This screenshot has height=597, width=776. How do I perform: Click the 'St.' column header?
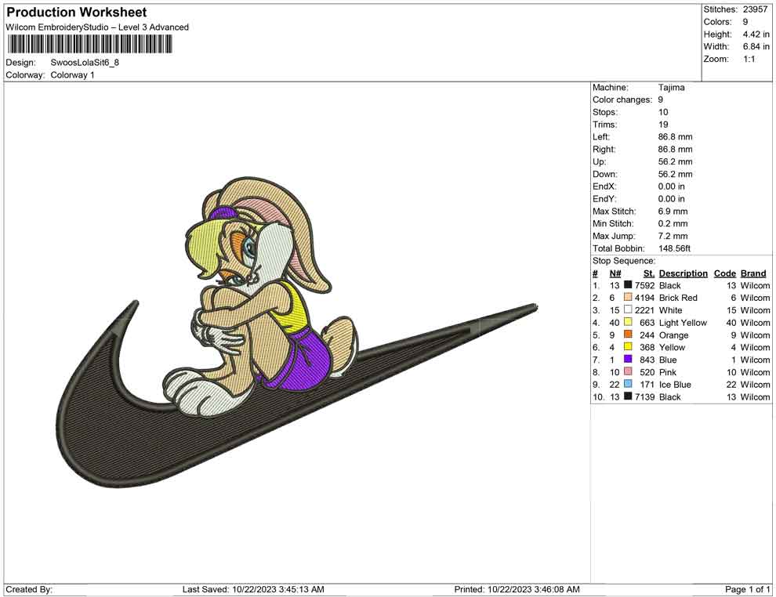tap(649, 273)
